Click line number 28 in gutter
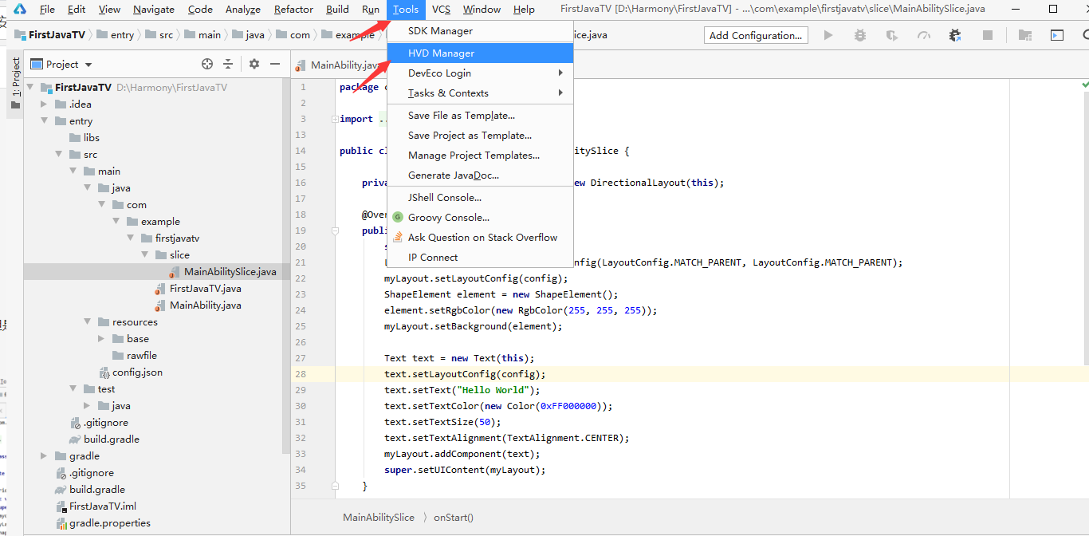 tap(301, 374)
